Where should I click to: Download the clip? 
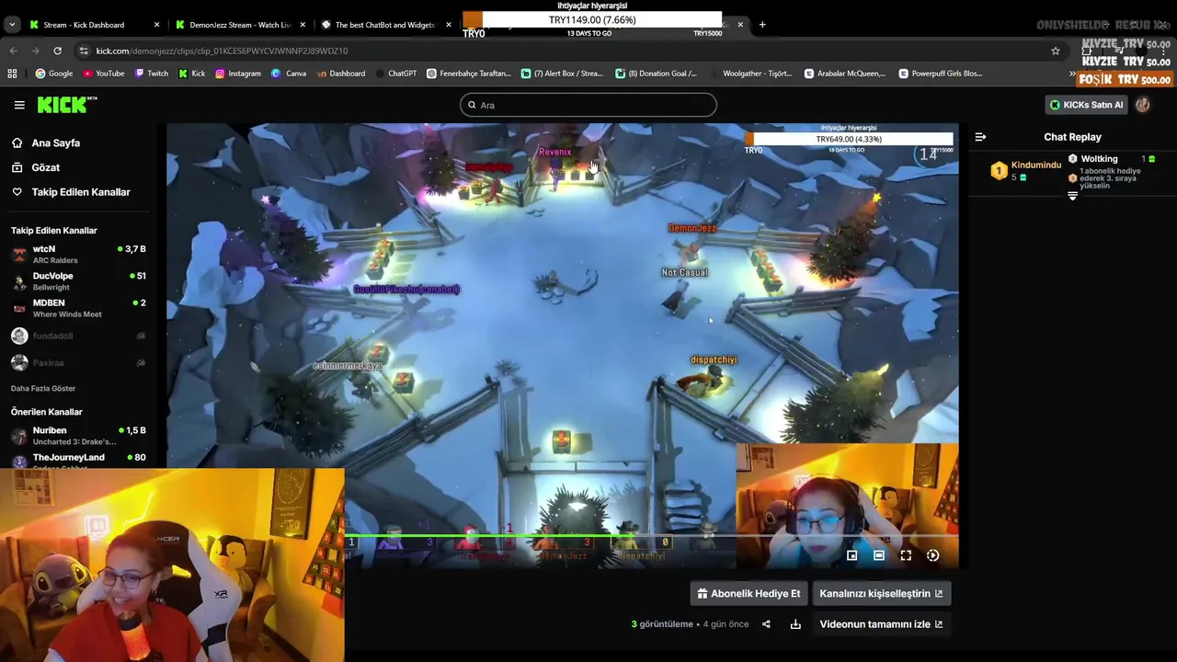point(795,624)
